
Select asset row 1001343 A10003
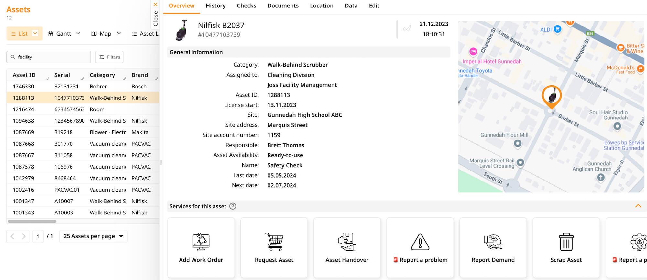(83, 213)
